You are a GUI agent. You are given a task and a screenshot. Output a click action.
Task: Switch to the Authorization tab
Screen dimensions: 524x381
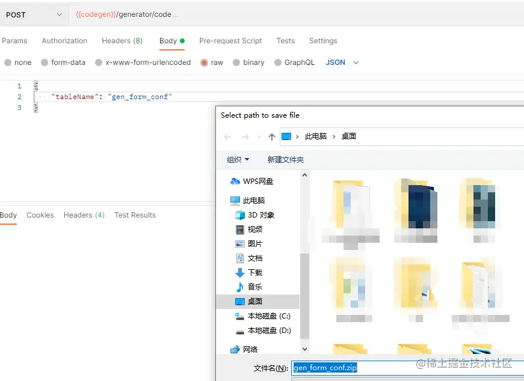pos(64,41)
